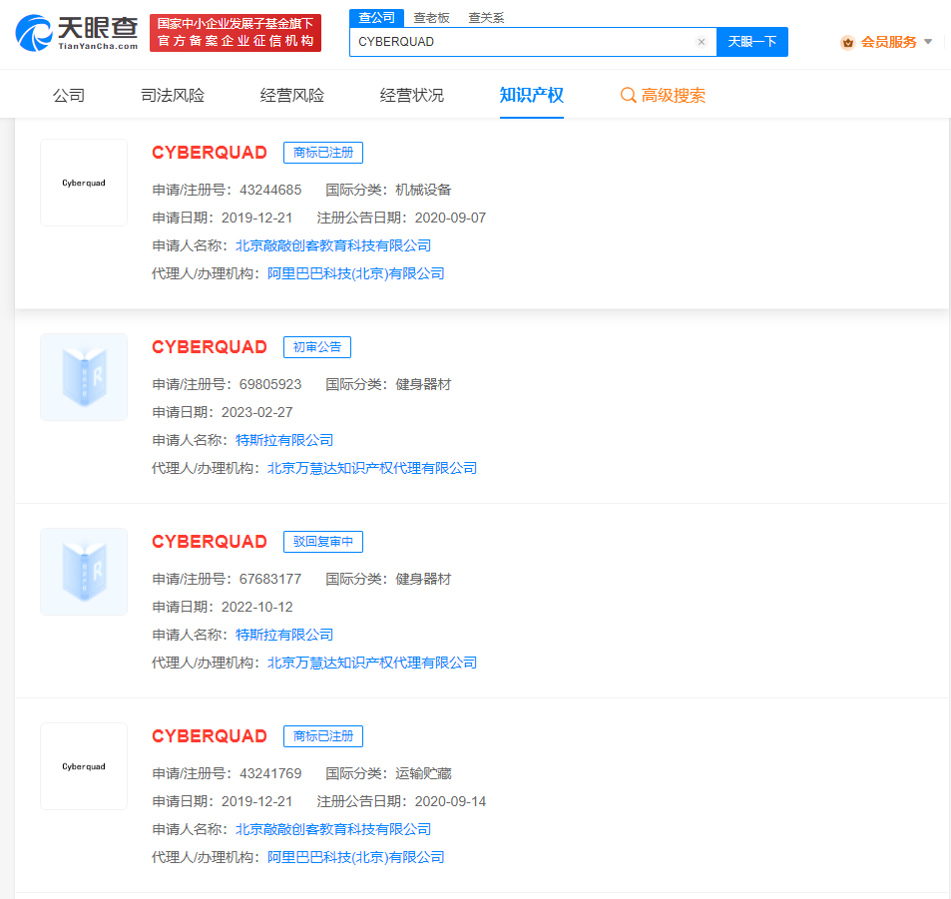Select the 查公司 search tab
Viewport: 951px width, 899px height.
pos(376,18)
